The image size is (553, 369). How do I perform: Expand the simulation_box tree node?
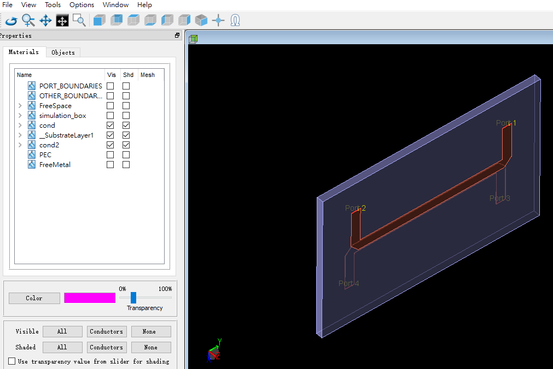pyautogui.click(x=20, y=116)
